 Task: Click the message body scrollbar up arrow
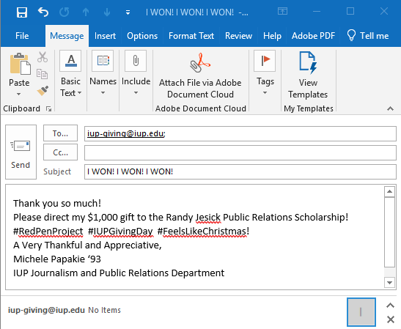coord(389,191)
